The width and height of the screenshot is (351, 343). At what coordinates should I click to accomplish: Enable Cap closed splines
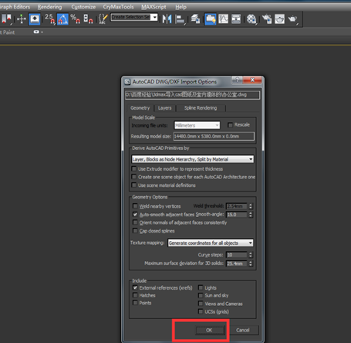(135, 231)
